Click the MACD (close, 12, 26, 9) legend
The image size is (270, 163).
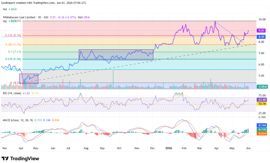(x=18, y=120)
